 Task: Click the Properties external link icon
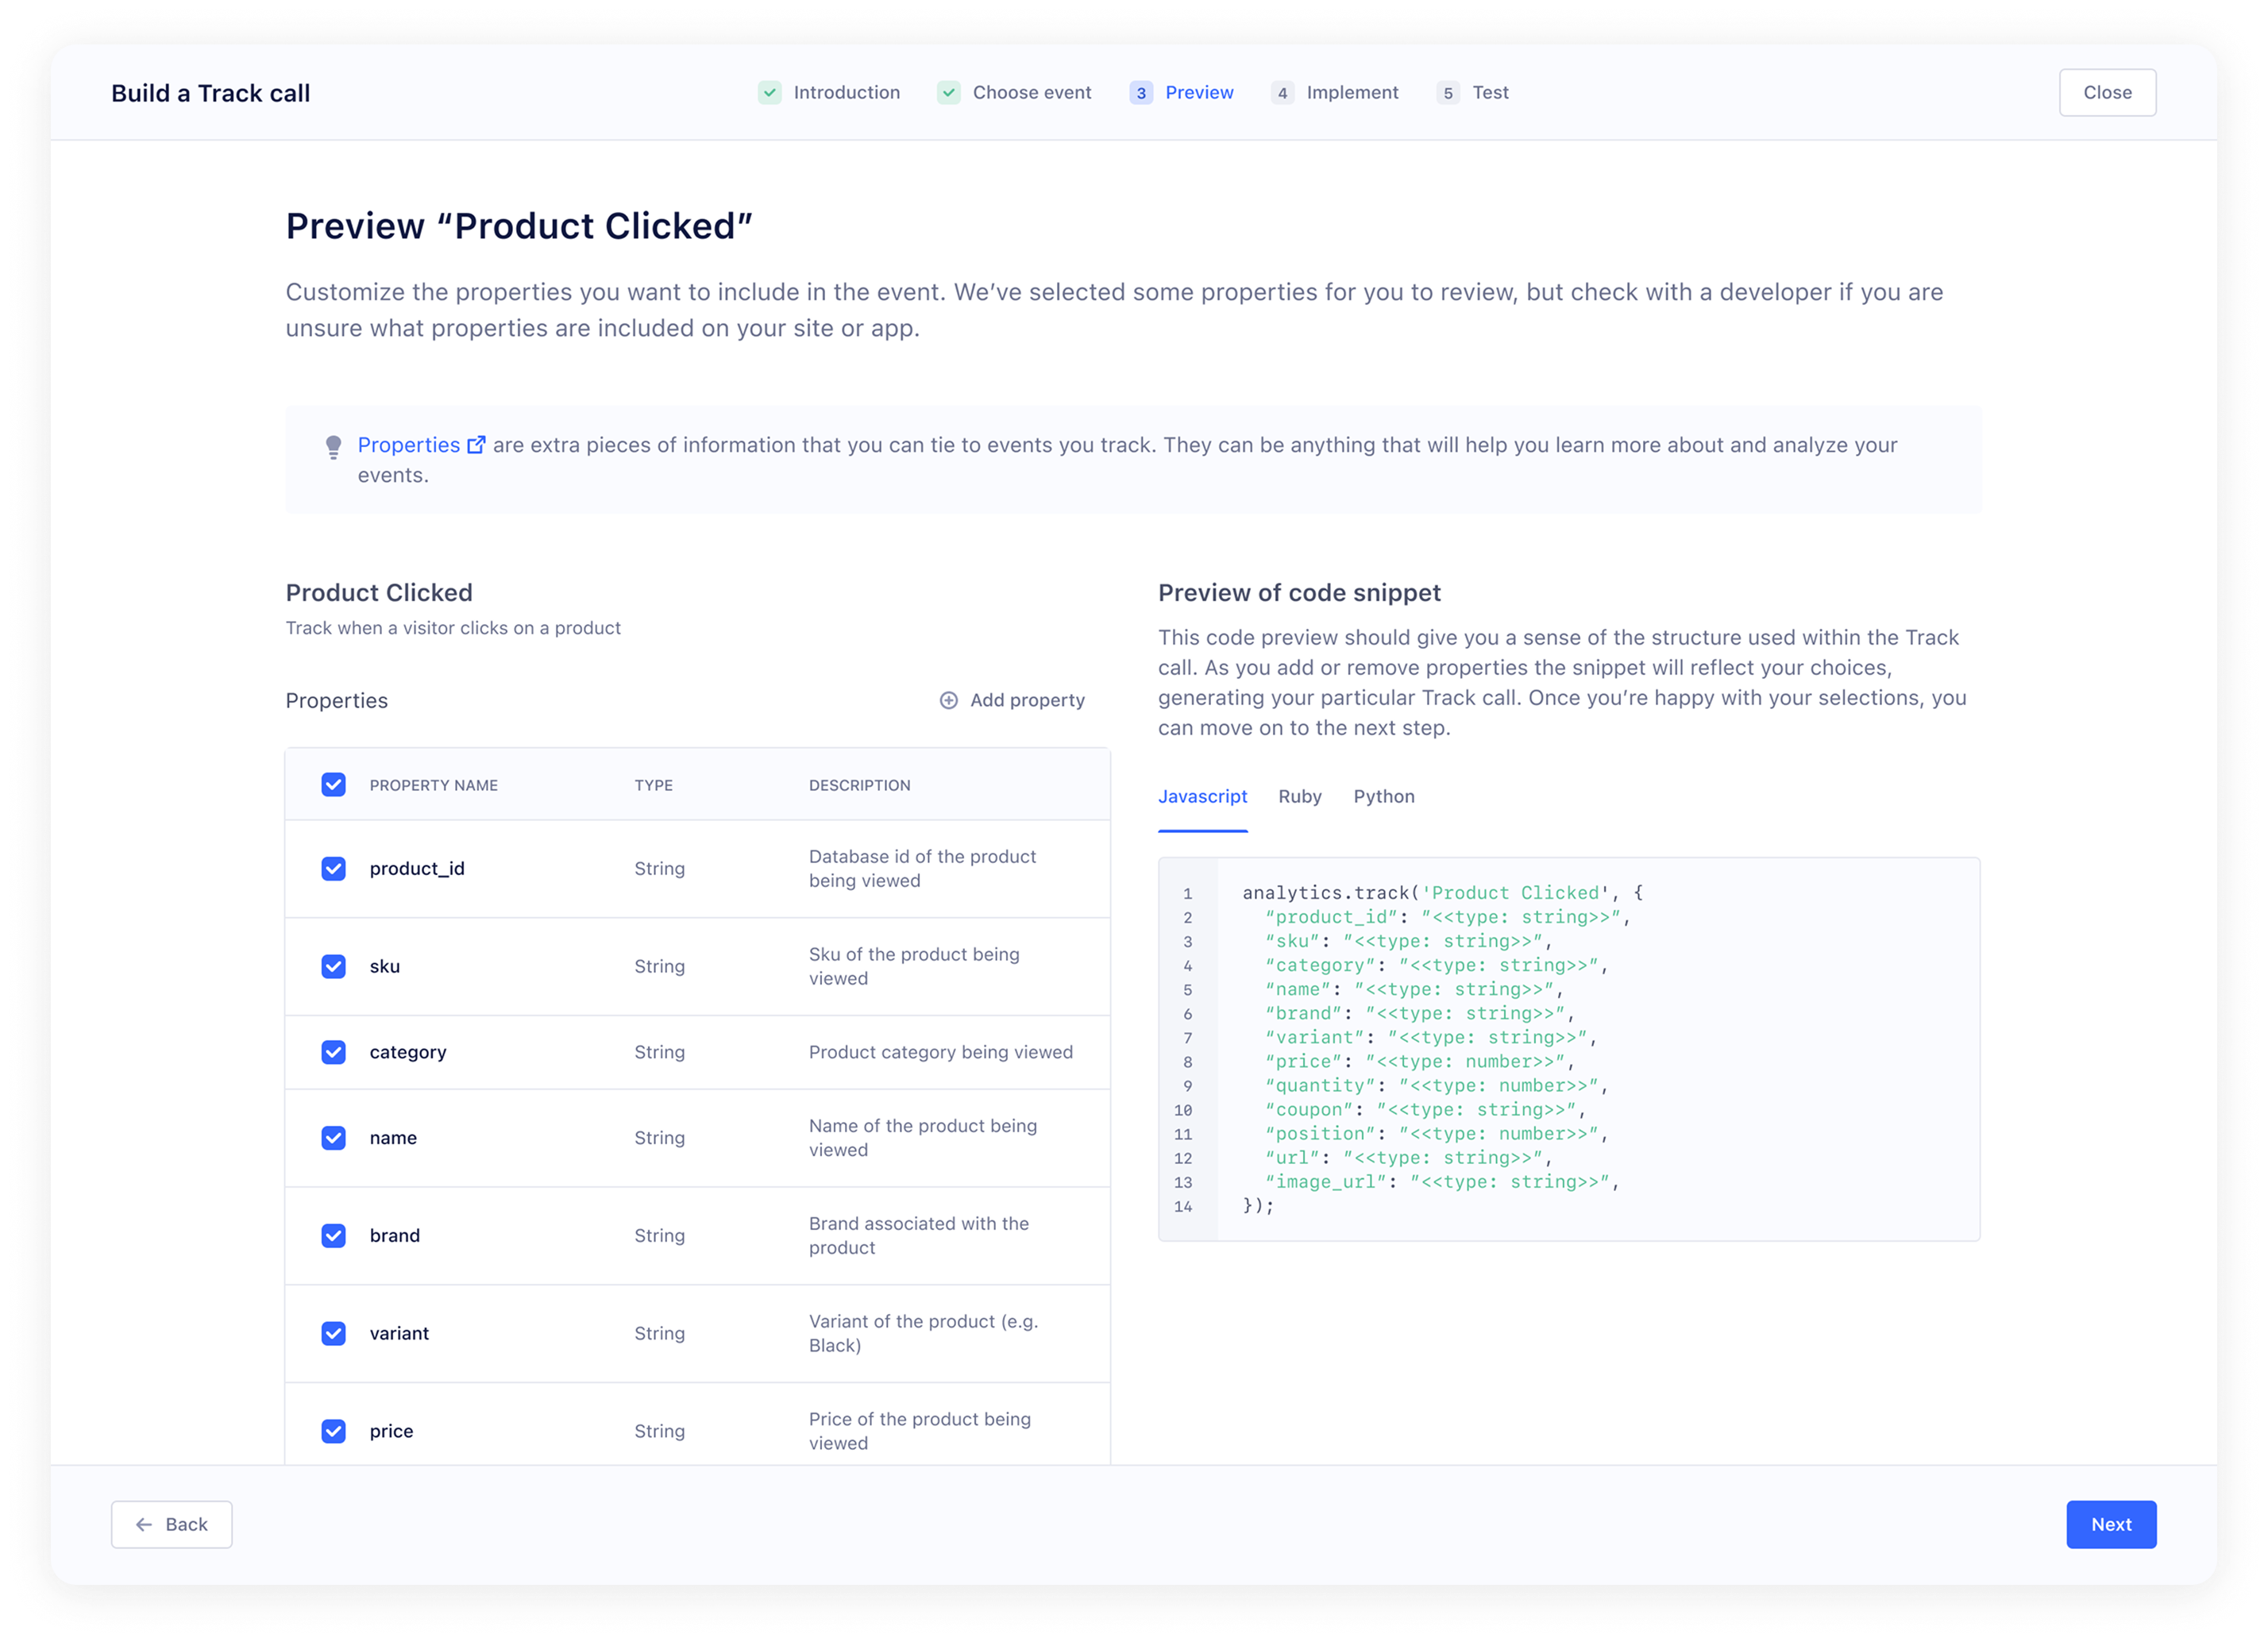[477, 445]
